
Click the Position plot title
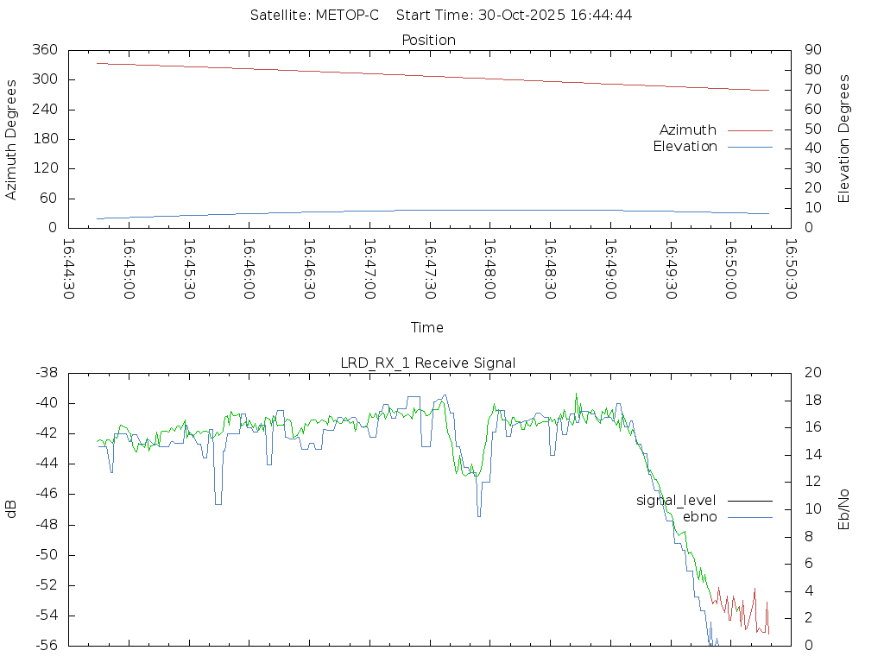(429, 41)
